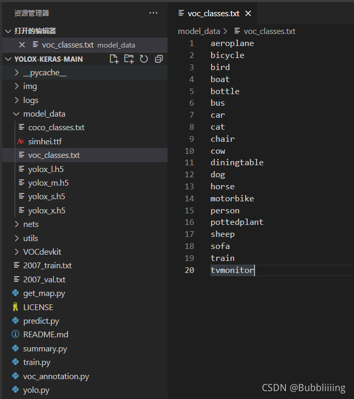Open the README.md info file
Viewport: 354px width, 399px height.
pos(46,334)
